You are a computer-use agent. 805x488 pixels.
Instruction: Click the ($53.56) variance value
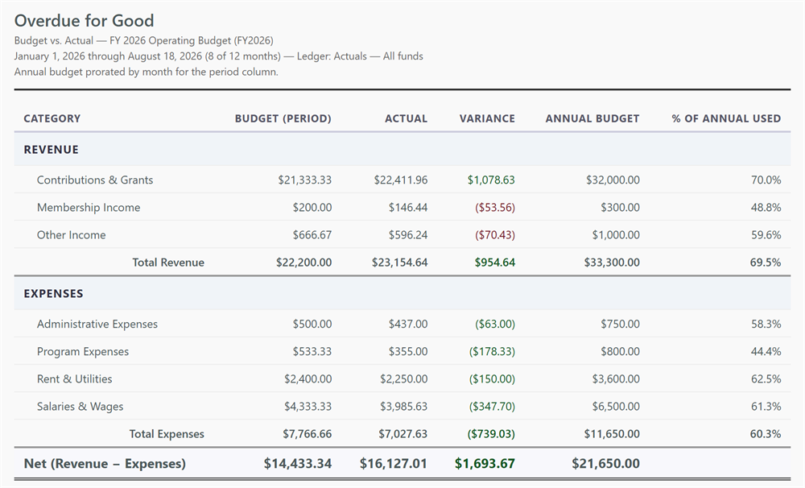pyautogui.click(x=495, y=208)
